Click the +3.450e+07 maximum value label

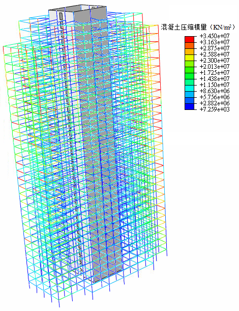(215, 36)
